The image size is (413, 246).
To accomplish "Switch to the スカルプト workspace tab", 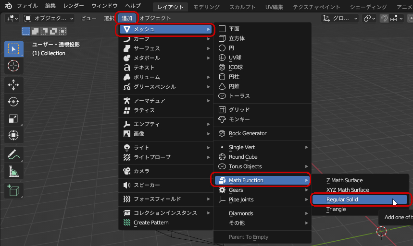I will pos(242,7).
